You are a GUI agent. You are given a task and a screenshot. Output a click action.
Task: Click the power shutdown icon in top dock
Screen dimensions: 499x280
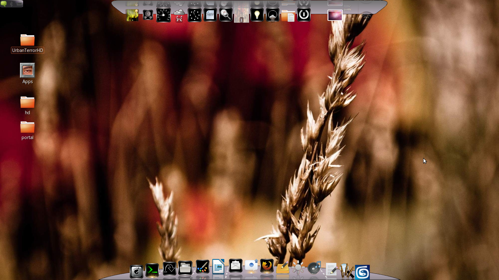coord(304,15)
